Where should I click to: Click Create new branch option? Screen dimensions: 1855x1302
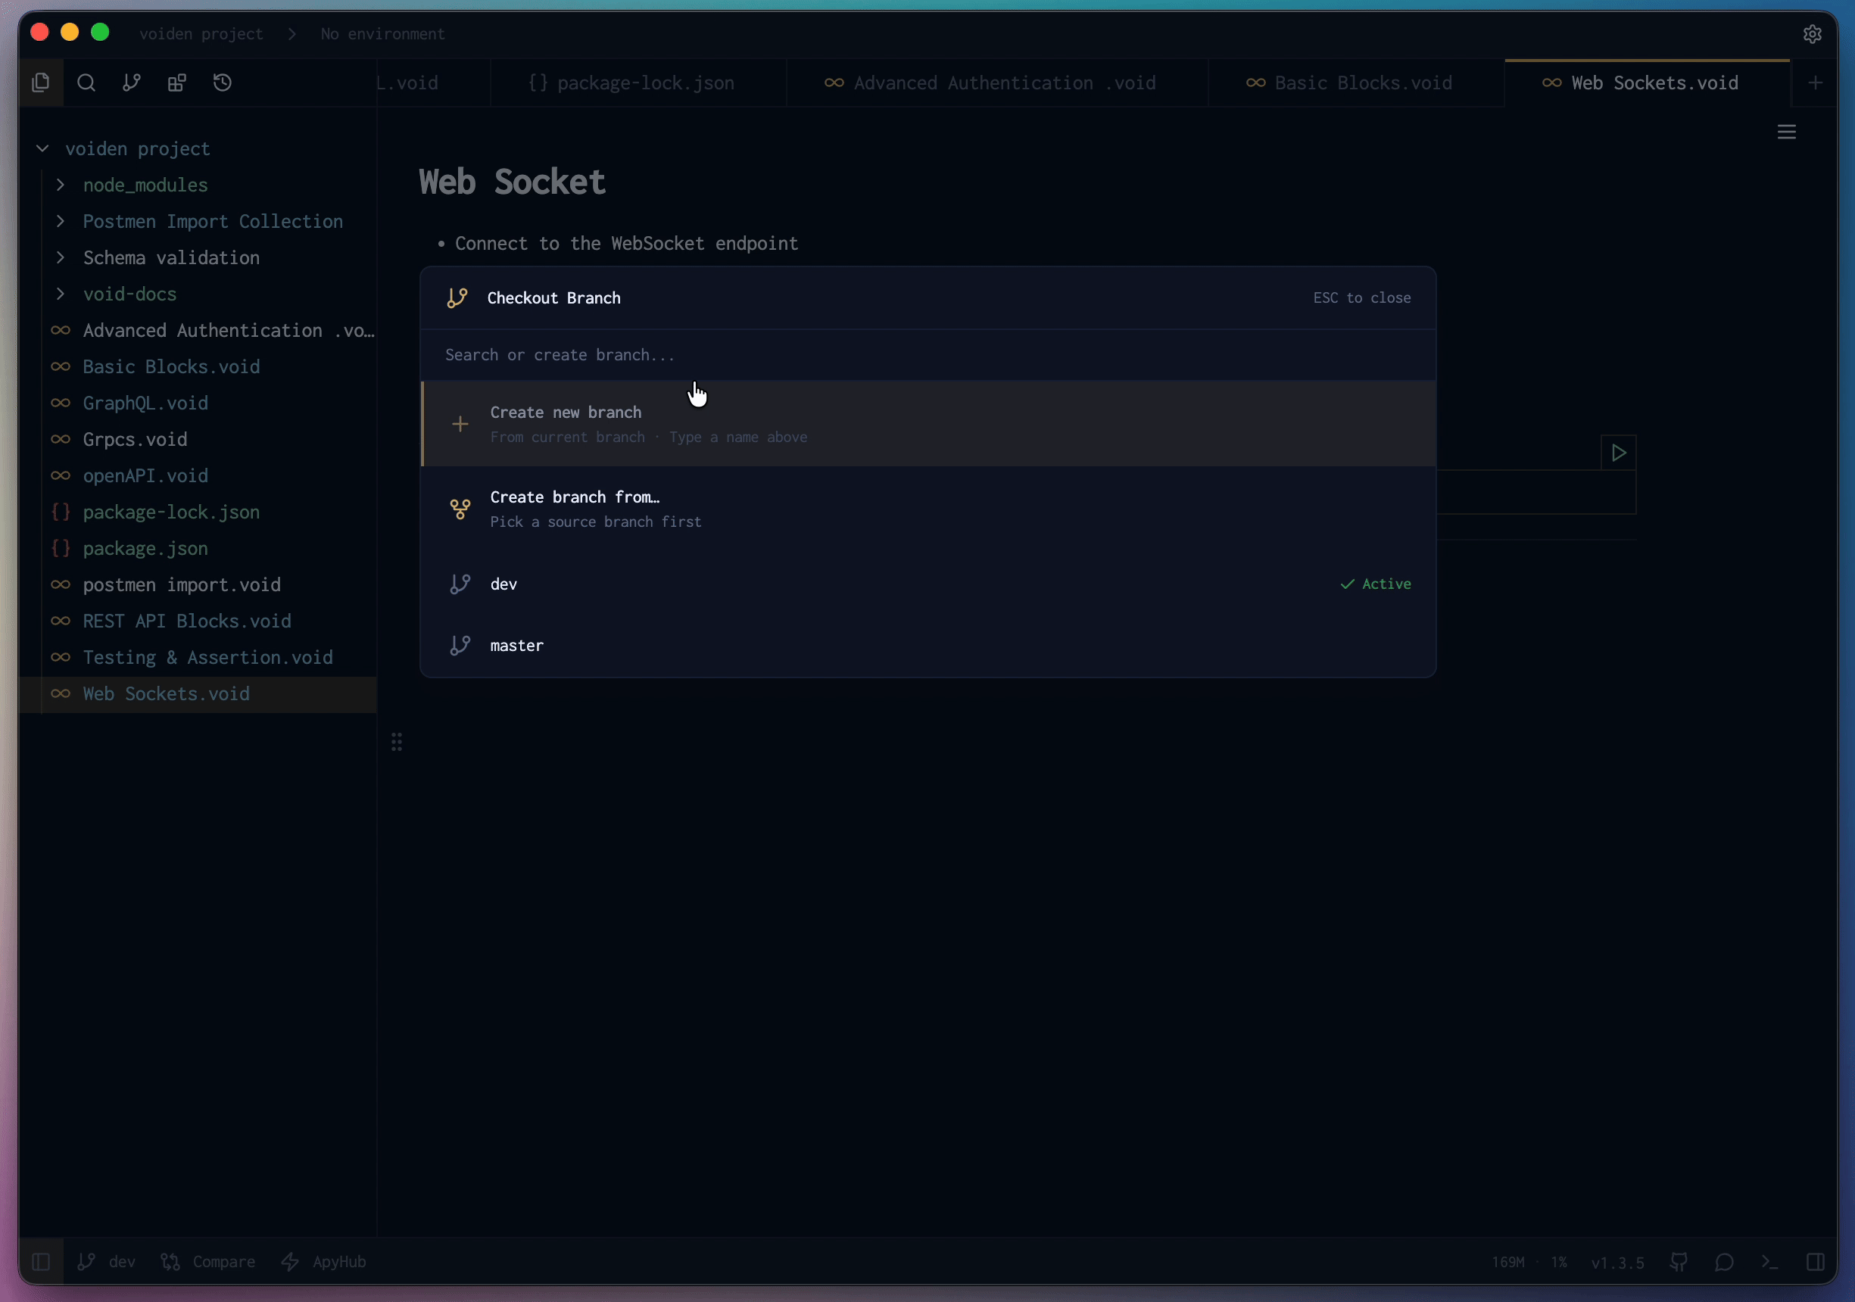coord(926,423)
